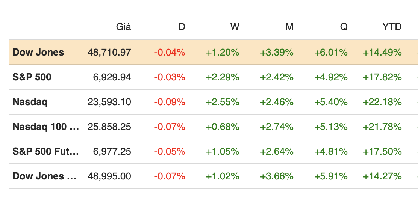Click the Q quarterly column header

pyautogui.click(x=344, y=27)
